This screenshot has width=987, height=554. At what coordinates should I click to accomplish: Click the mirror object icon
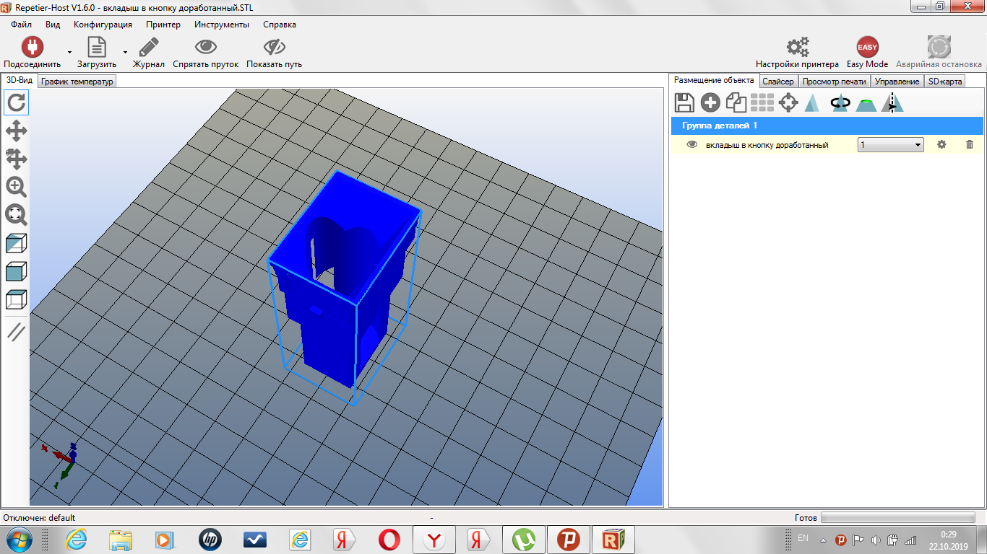tap(892, 103)
